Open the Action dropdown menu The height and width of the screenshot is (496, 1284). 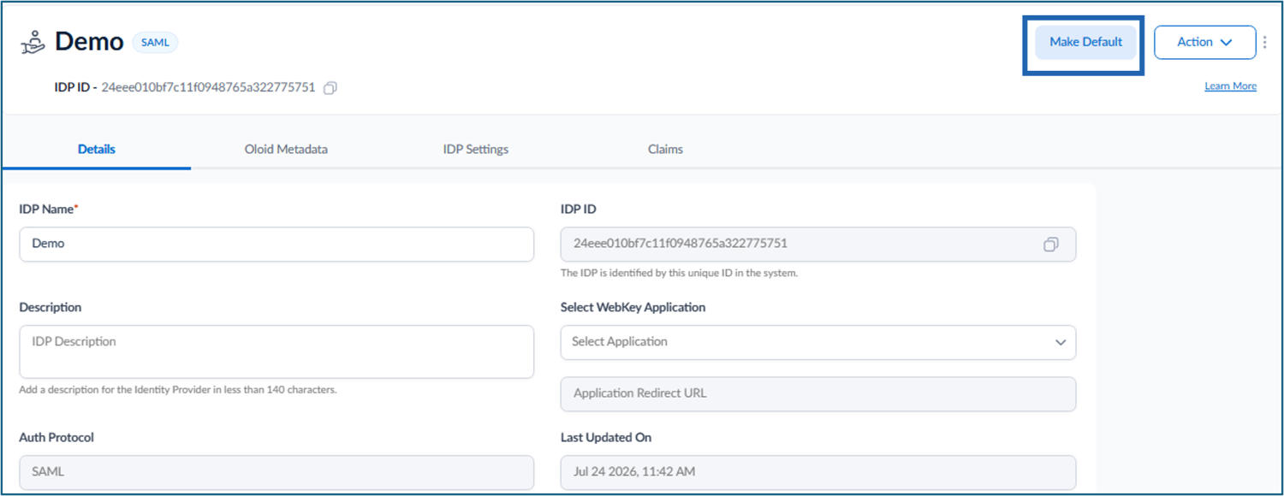point(1204,42)
